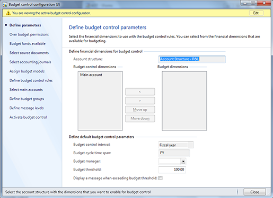Click the status bar help text
The width and height of the screenshot is (273, 198).
(78, 192)
